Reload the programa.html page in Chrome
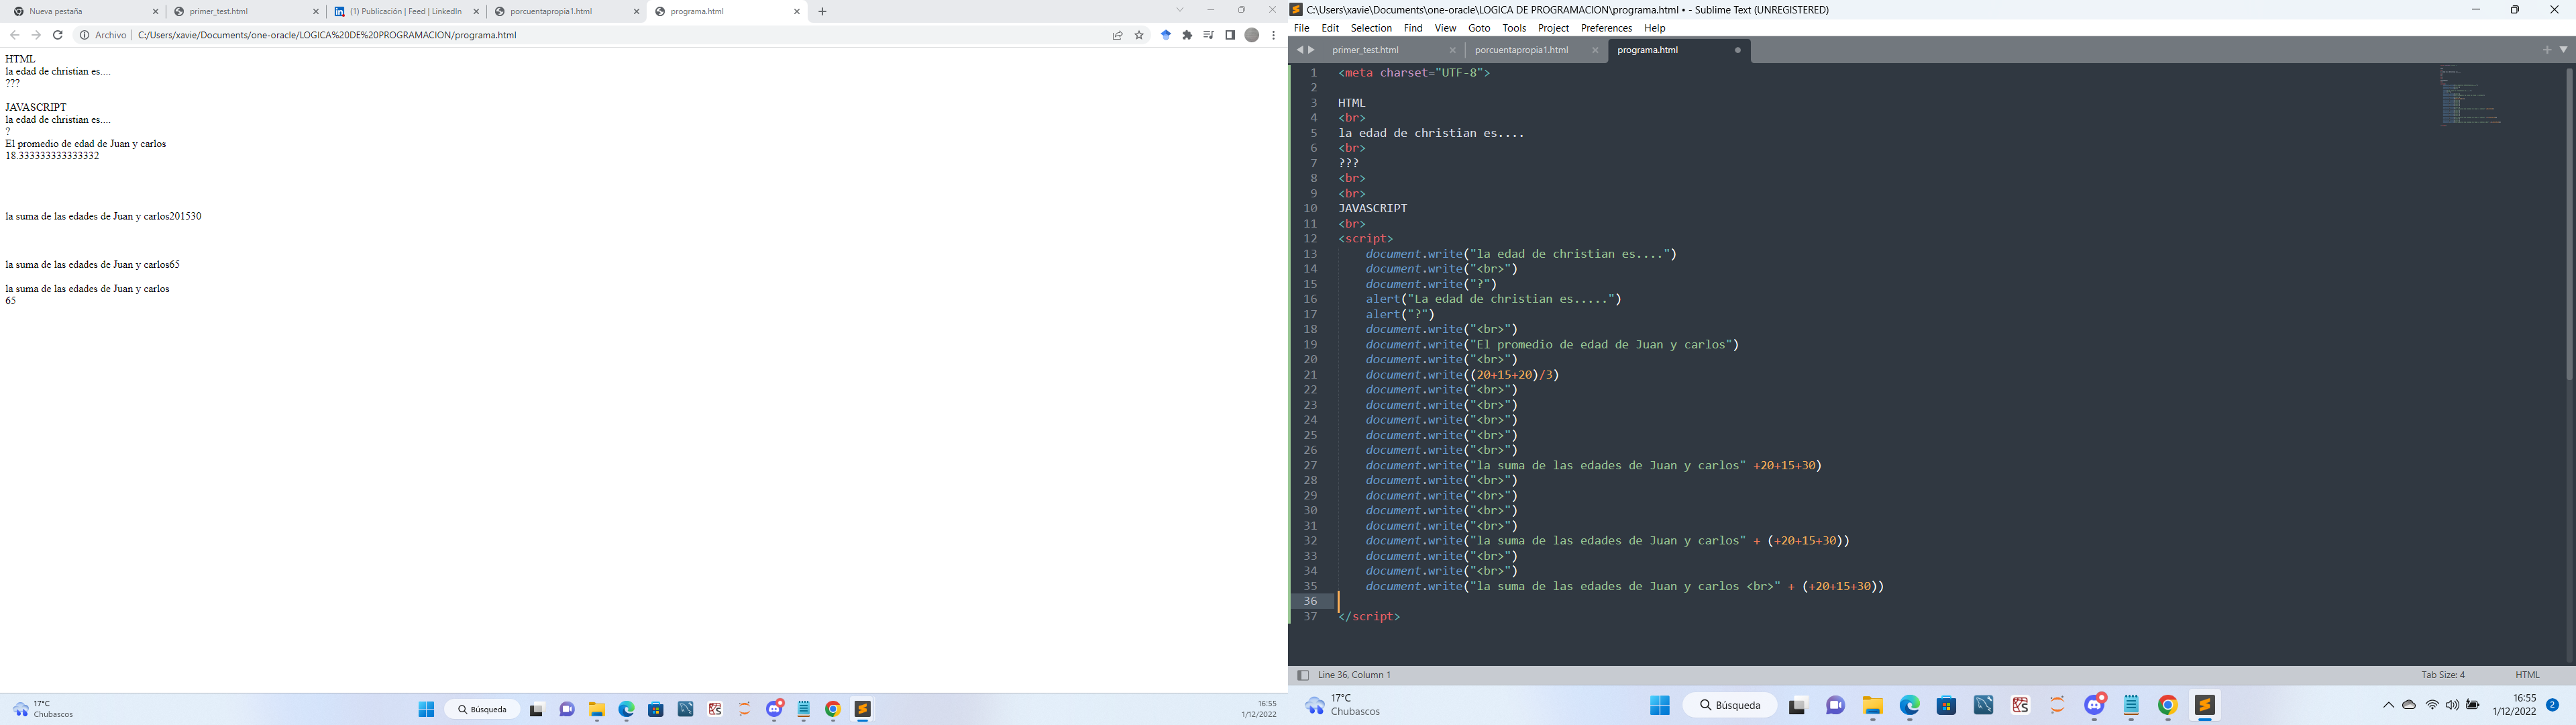Image resolution: width=2576 pixels, height=725 pixels. click(x=58, y=35)
